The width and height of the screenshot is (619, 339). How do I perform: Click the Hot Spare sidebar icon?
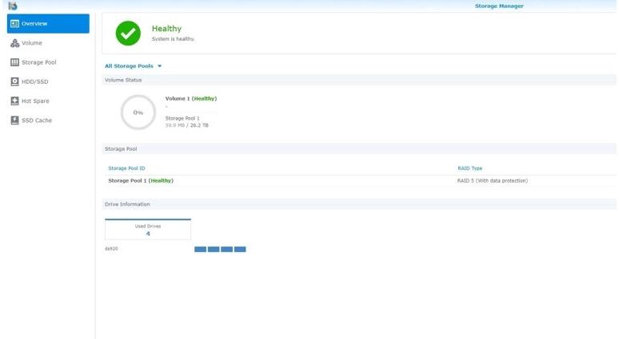click(x=14, y=101)
